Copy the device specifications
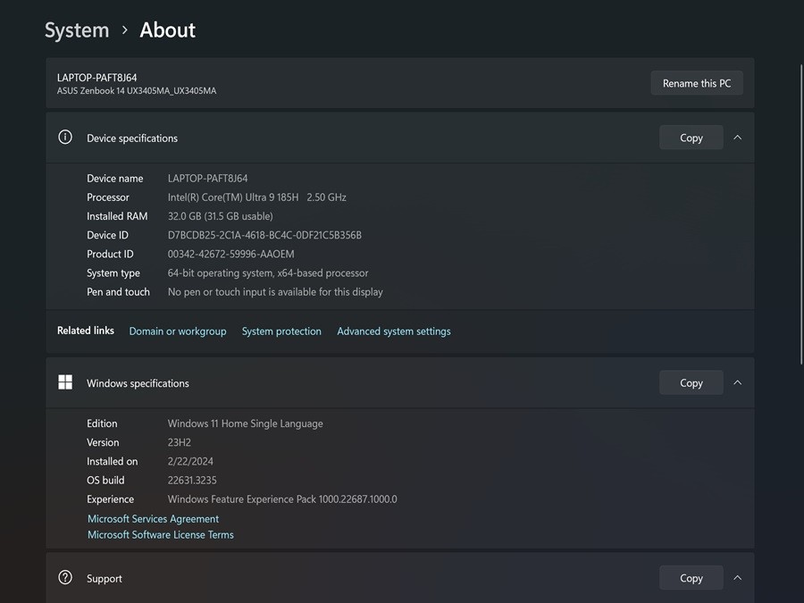 coord(691,138)
